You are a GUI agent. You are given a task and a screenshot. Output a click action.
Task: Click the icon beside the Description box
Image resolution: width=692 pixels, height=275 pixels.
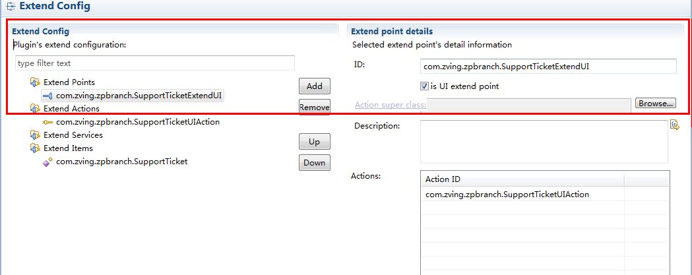[x=674, y=125]
